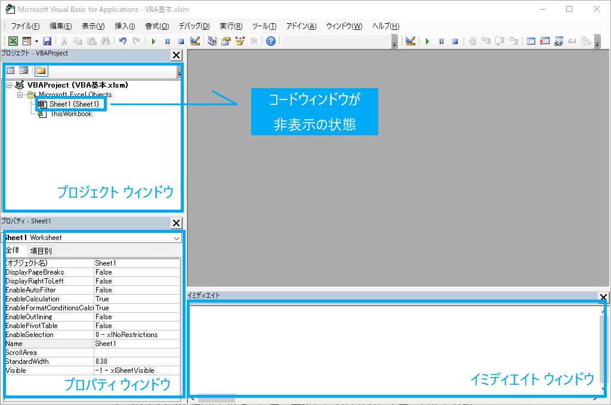Open the Call Stack icon
Image resolution: width=611 pixels, height=405 pixels.
pyautogui.click(x=586, y=41)
